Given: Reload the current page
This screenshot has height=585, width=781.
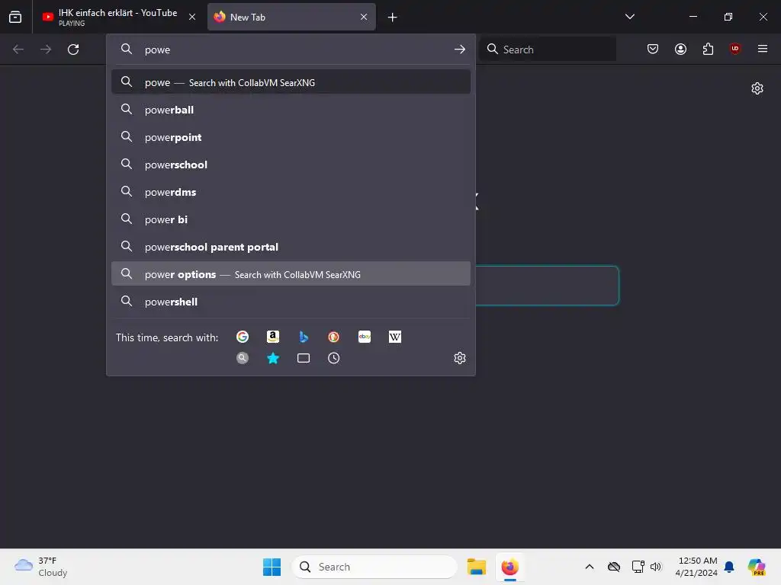Looking at the screenshot, I should 73,50.
